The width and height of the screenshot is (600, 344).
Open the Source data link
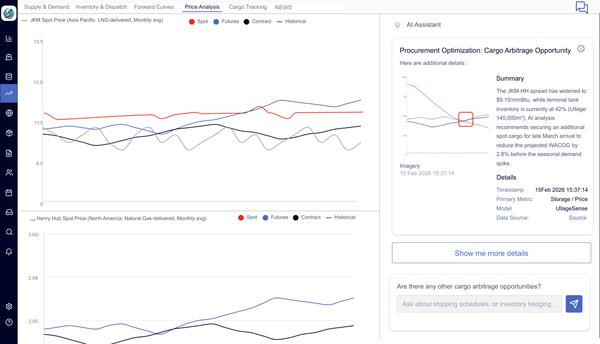577,218
